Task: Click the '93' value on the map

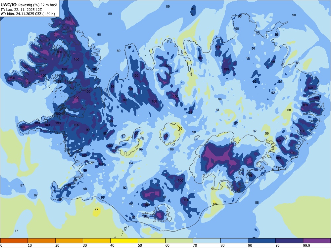Action: pos(193,9)
